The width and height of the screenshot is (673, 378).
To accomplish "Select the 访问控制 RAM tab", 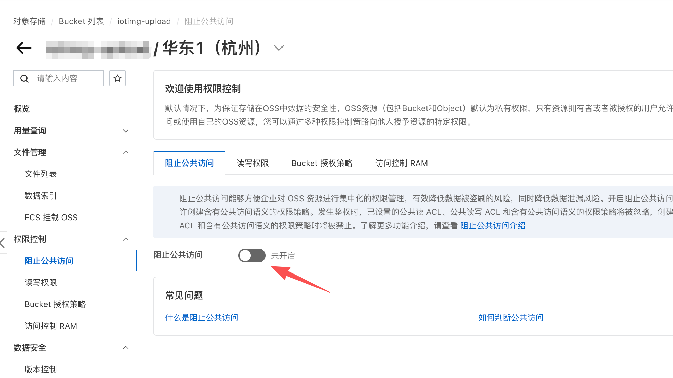I will tap(401, 163).
